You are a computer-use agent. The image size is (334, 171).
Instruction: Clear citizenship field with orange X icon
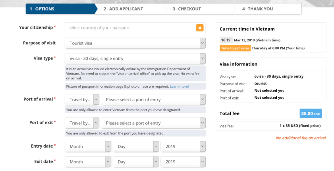click(x=200, y=28)
